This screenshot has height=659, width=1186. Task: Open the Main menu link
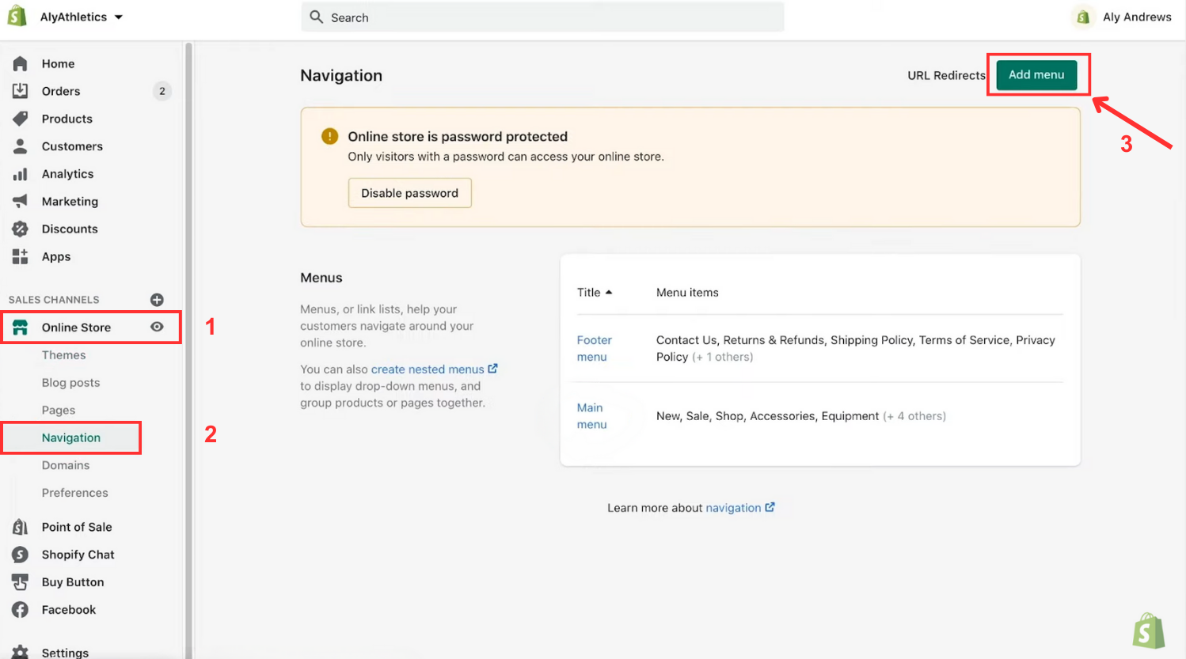[x=591, y=416]
